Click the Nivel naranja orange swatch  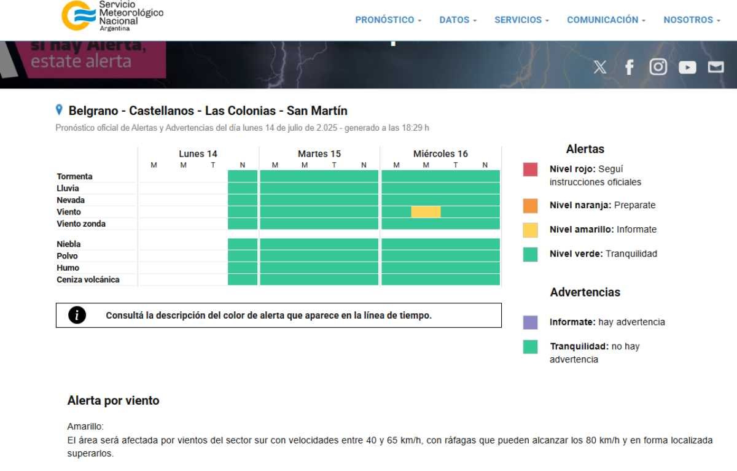pos(530,206)
